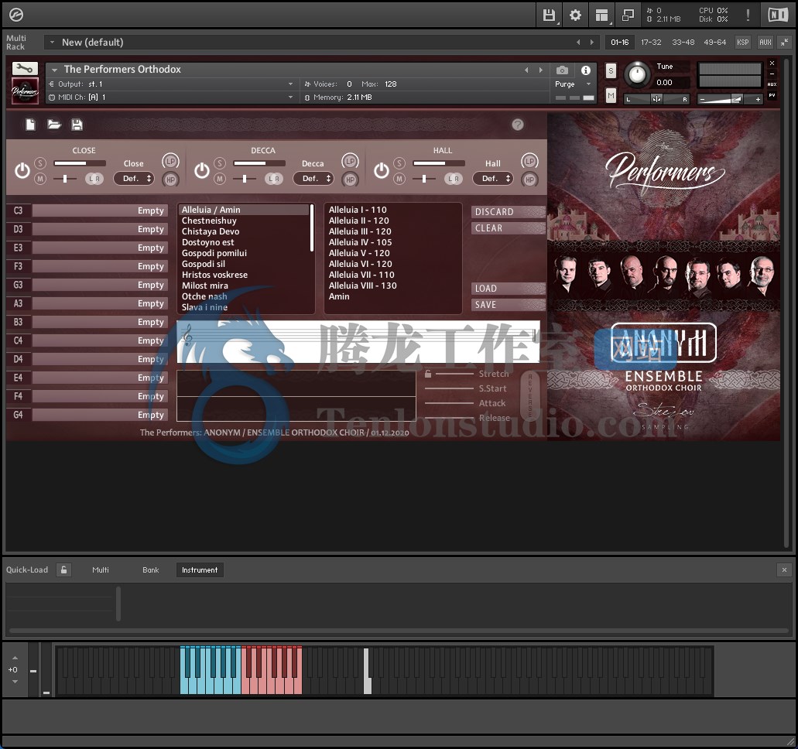This screenshot has height=749, width=798.
Task: Click the LOAD button
Action: click(x=509, y=289)
